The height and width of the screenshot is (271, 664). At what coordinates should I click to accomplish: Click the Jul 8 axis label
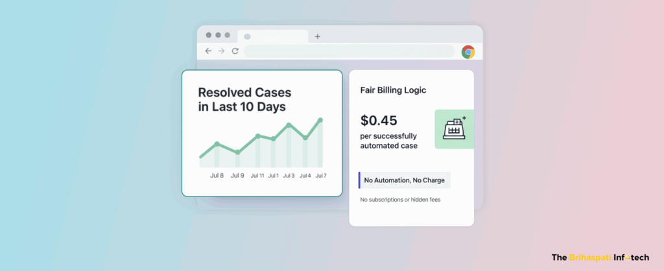click(x=217, y=175)
